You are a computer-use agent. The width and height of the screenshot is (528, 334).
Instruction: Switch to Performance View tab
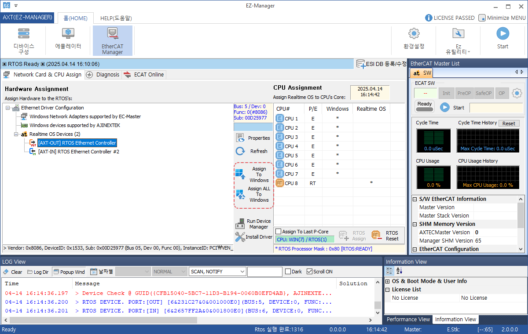click(408, 319)
